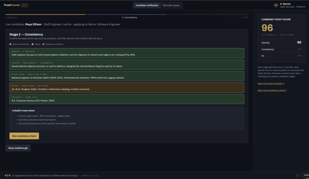The height and width of the screenshot is (179, 309).
Task: Select the Education typed live block
Action: [x=127, y=99]
